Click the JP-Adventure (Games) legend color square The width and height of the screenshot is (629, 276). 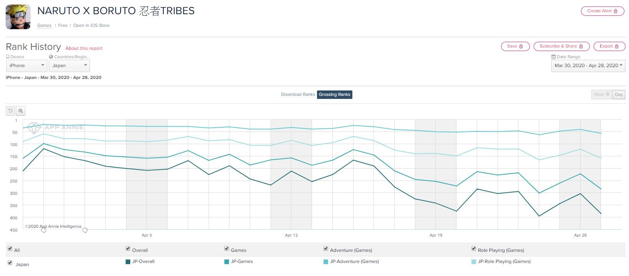pos(326,262)
